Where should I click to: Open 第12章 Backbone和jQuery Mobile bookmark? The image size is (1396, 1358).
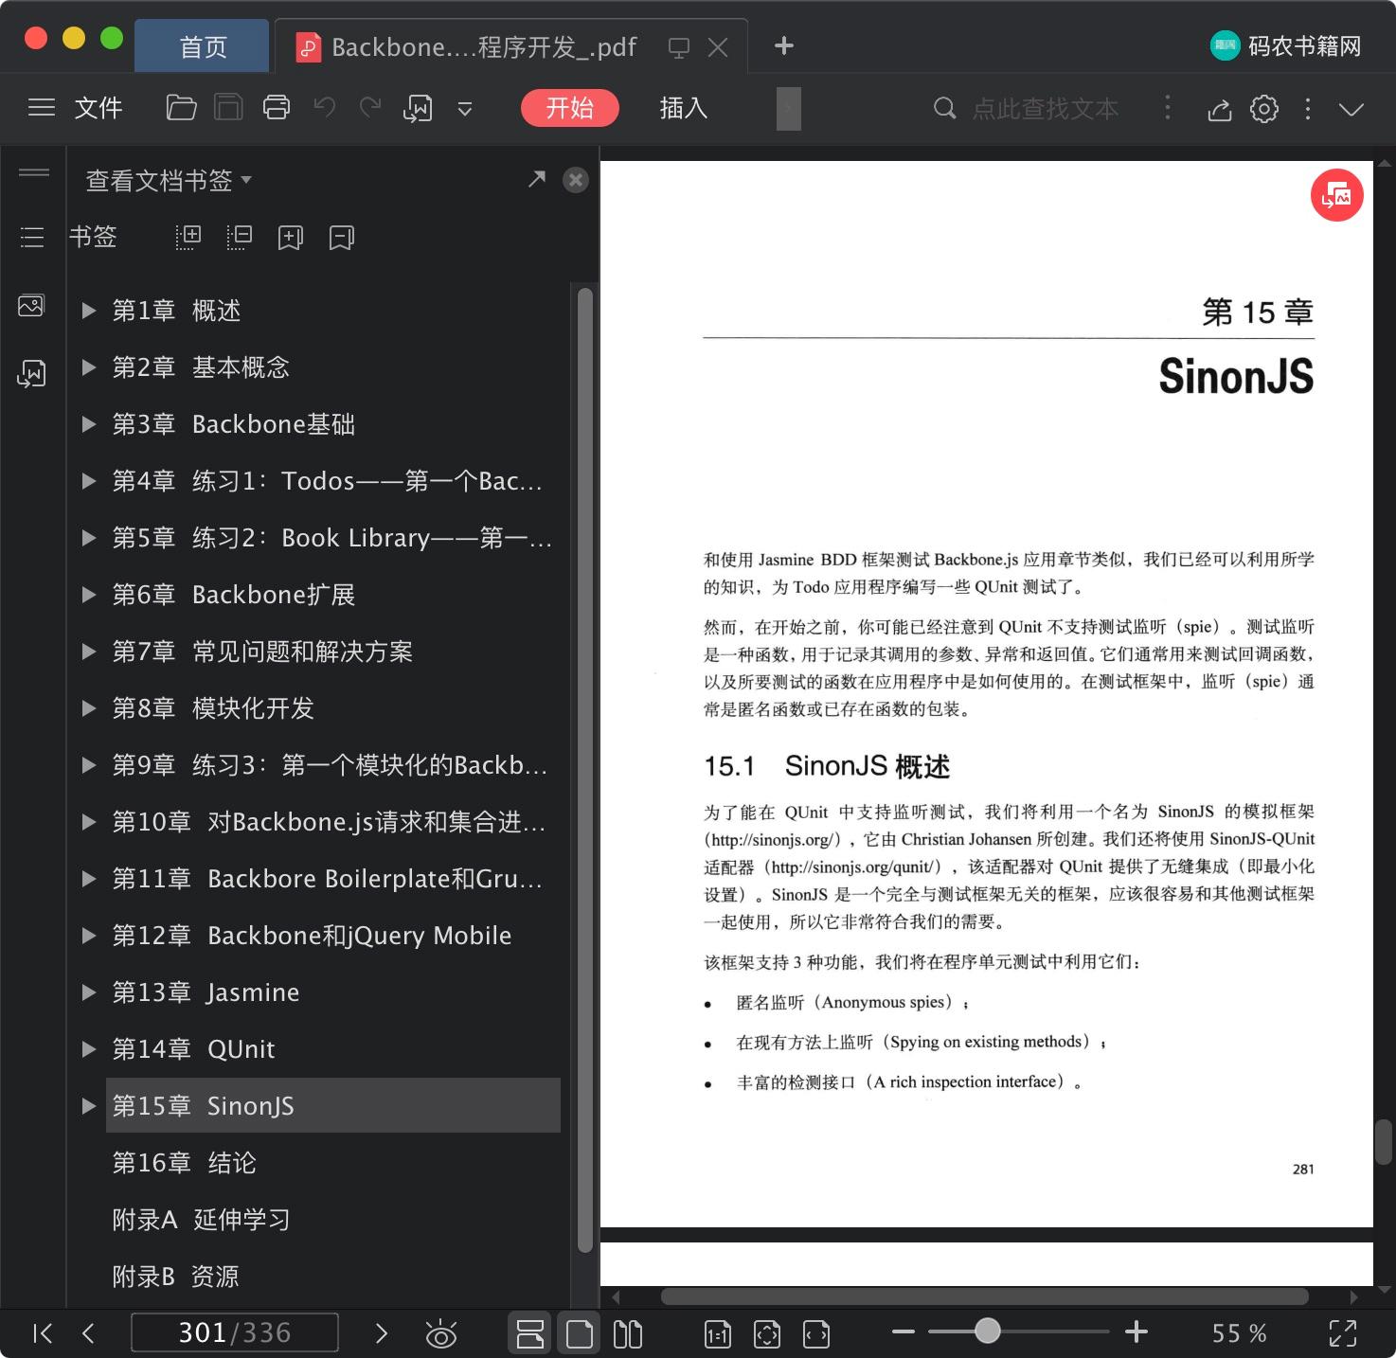[x=312, y=936]
